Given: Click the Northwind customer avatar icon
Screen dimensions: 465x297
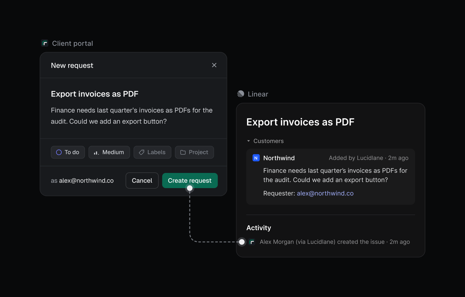Looking at the screenshot, I should 256,158.
